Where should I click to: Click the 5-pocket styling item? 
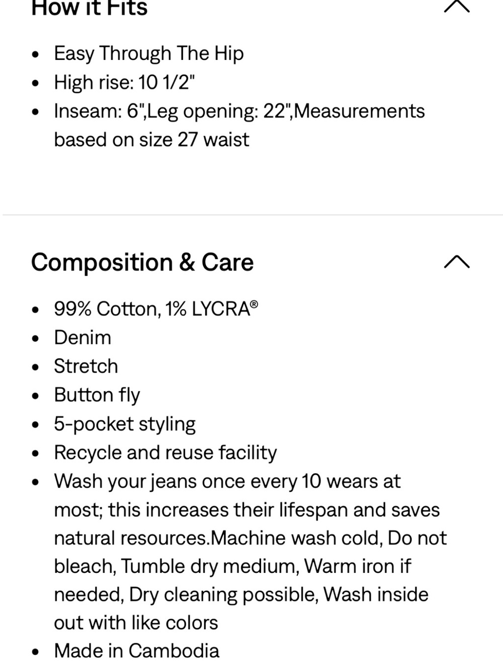125,424
